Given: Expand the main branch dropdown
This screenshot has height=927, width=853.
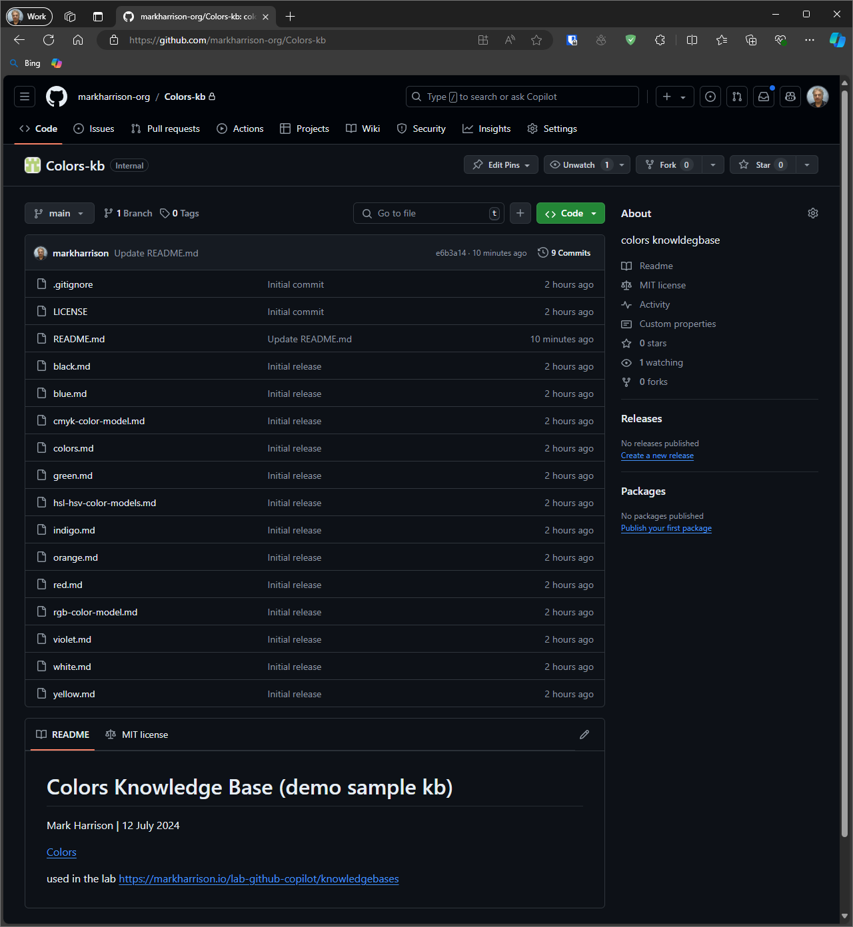Looking at the screenshot, I should [x=59, y=213].
